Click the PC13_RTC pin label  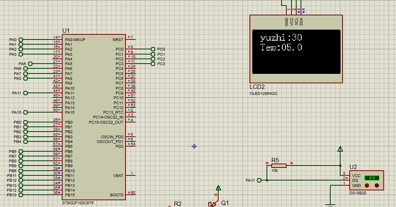(113, 112)
